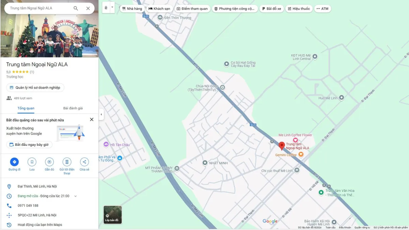Viewport: 409px width, 230px height.
Task: Click the Bãi đỗ xe filter chip
Action: coord(272,9)
